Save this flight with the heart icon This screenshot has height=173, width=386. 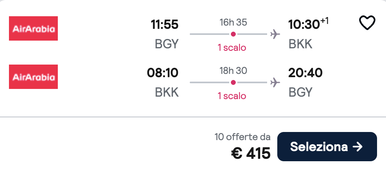pos(367,23)
